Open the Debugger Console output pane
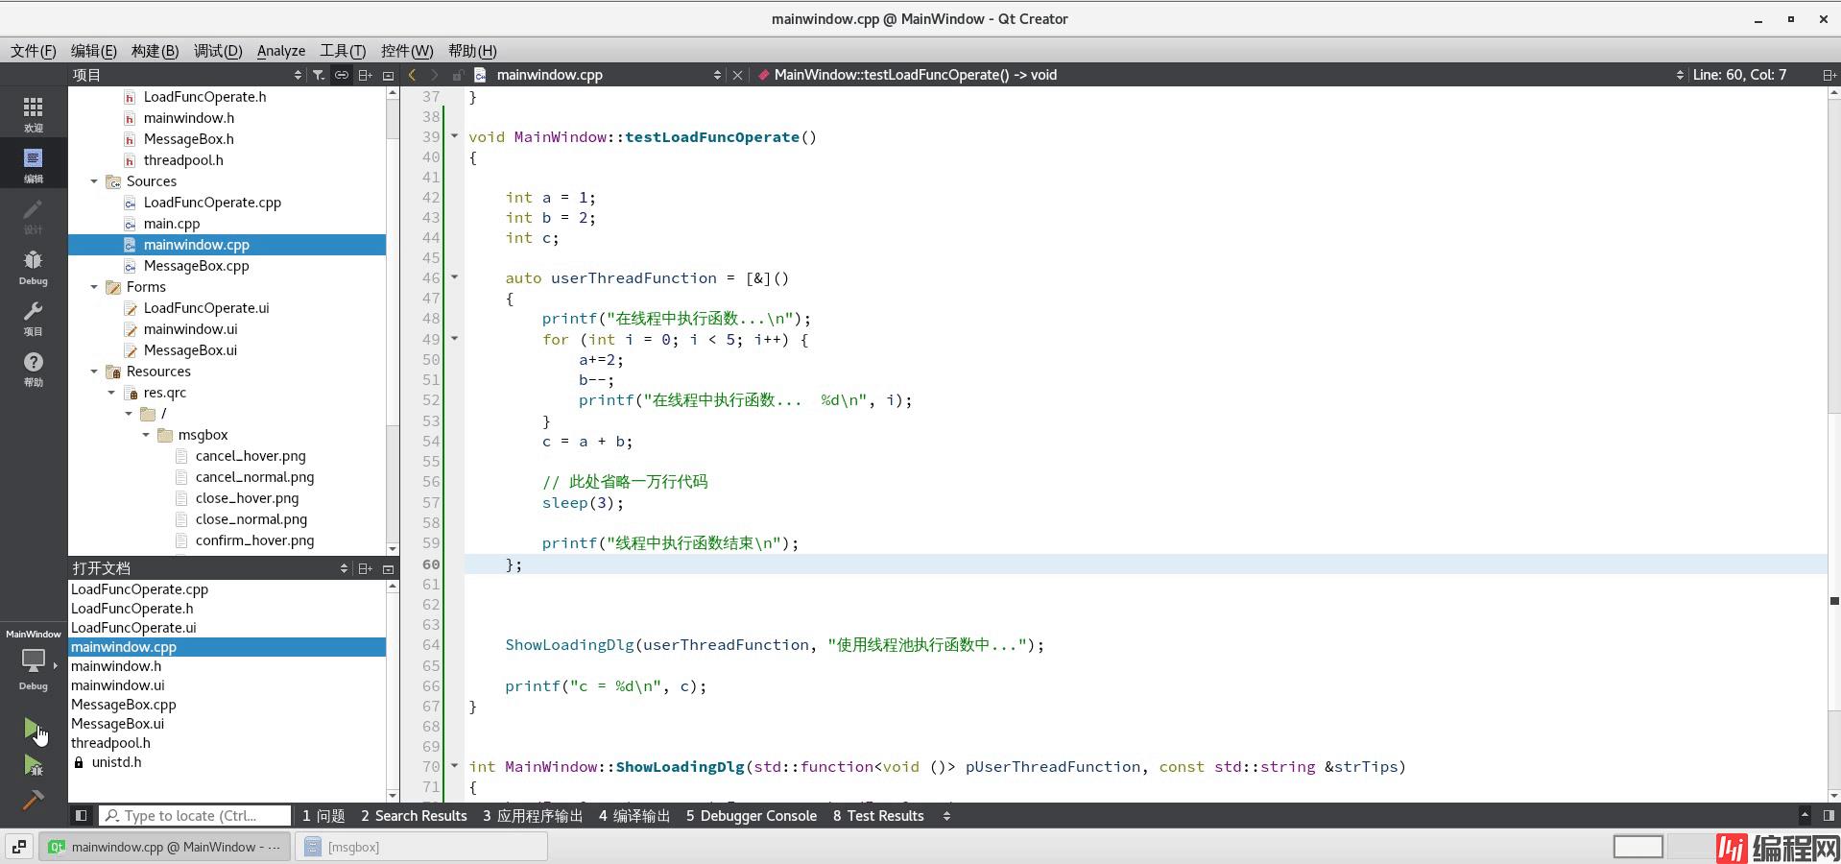This screenshot has height=864, width=1841. click(751, 816)
